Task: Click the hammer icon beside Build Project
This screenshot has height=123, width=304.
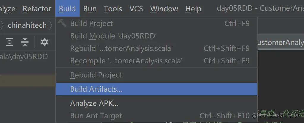Action: [x=62, y=23]
